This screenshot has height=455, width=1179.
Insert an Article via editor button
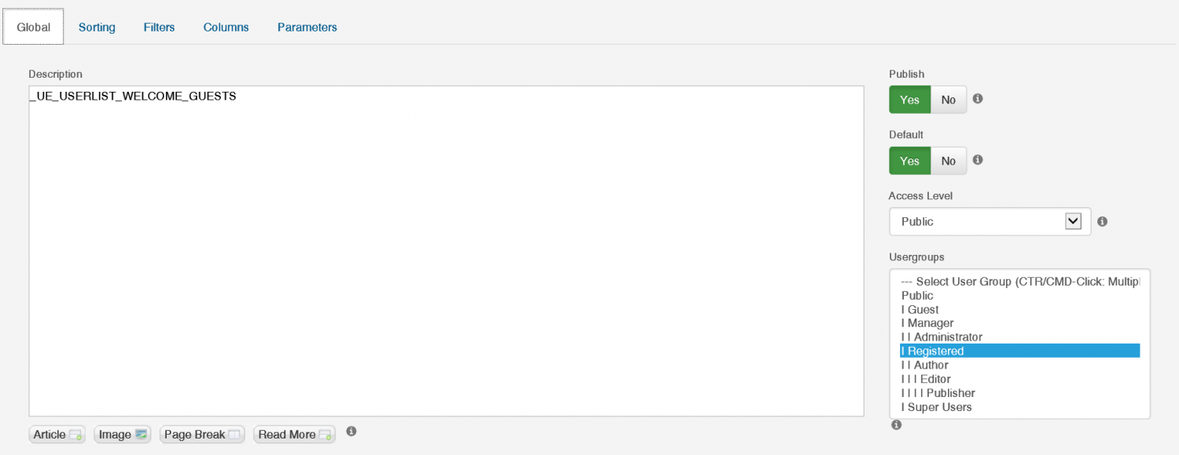(57, 435)
